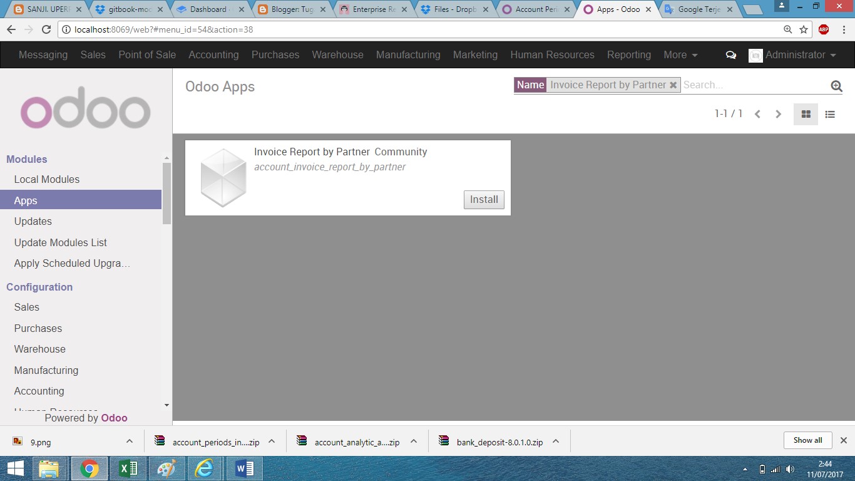Image resolution: width=855 pixels, height=481 pixels.
Task: Open Point of Sale menu
Action: pyautogui.click(x=147, y=54)
